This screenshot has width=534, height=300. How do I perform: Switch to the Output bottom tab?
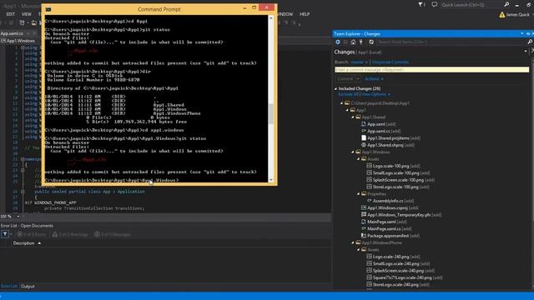pos(28,287)
